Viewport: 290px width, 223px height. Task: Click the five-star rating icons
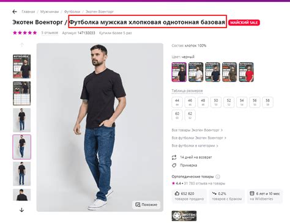click(24, 33)
